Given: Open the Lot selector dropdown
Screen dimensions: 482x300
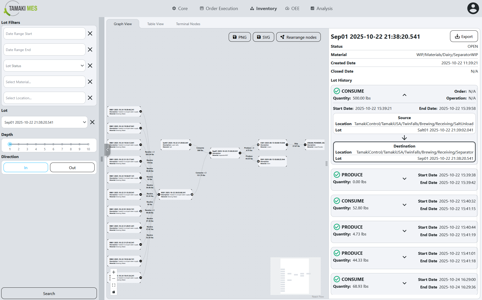Looking at the screenshot, I should point(45,122).
